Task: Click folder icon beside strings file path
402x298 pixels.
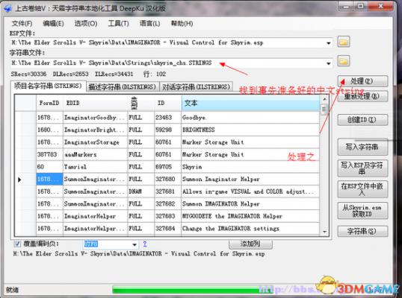Action: (344, 61)
